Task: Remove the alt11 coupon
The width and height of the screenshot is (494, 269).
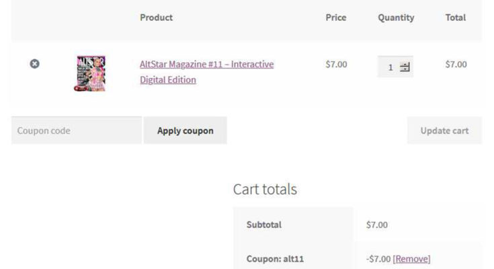Action: tap(411, 259)
